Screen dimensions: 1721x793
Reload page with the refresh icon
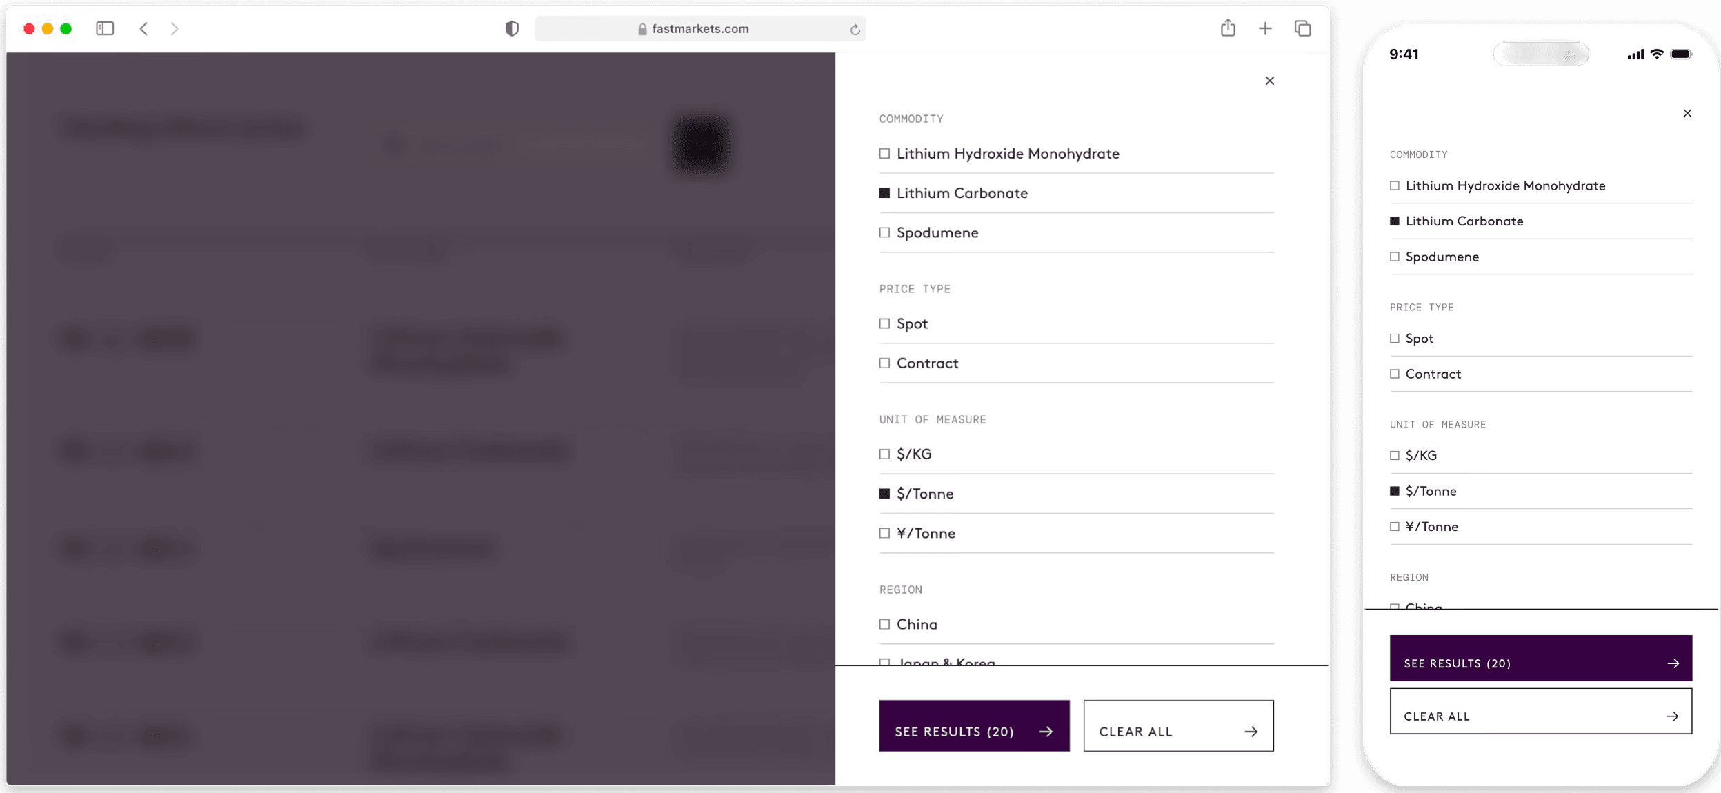(x=855, y=29)
